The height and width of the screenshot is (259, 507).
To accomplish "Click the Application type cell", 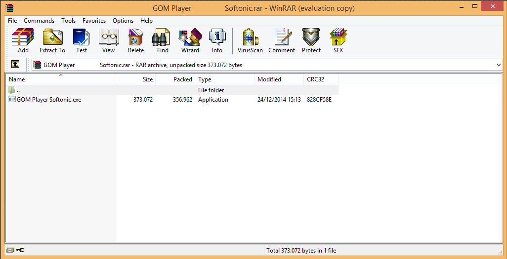I will coord(213,100).
